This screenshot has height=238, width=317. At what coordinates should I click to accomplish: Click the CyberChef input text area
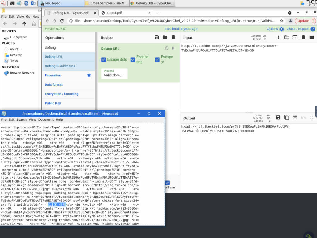[248, 77]
